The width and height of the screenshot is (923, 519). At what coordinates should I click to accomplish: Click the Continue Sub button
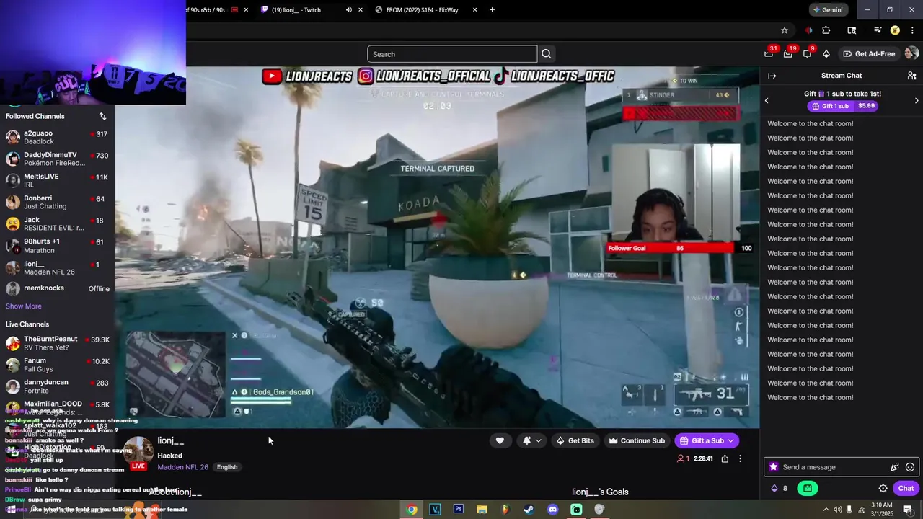pos(637,440)
